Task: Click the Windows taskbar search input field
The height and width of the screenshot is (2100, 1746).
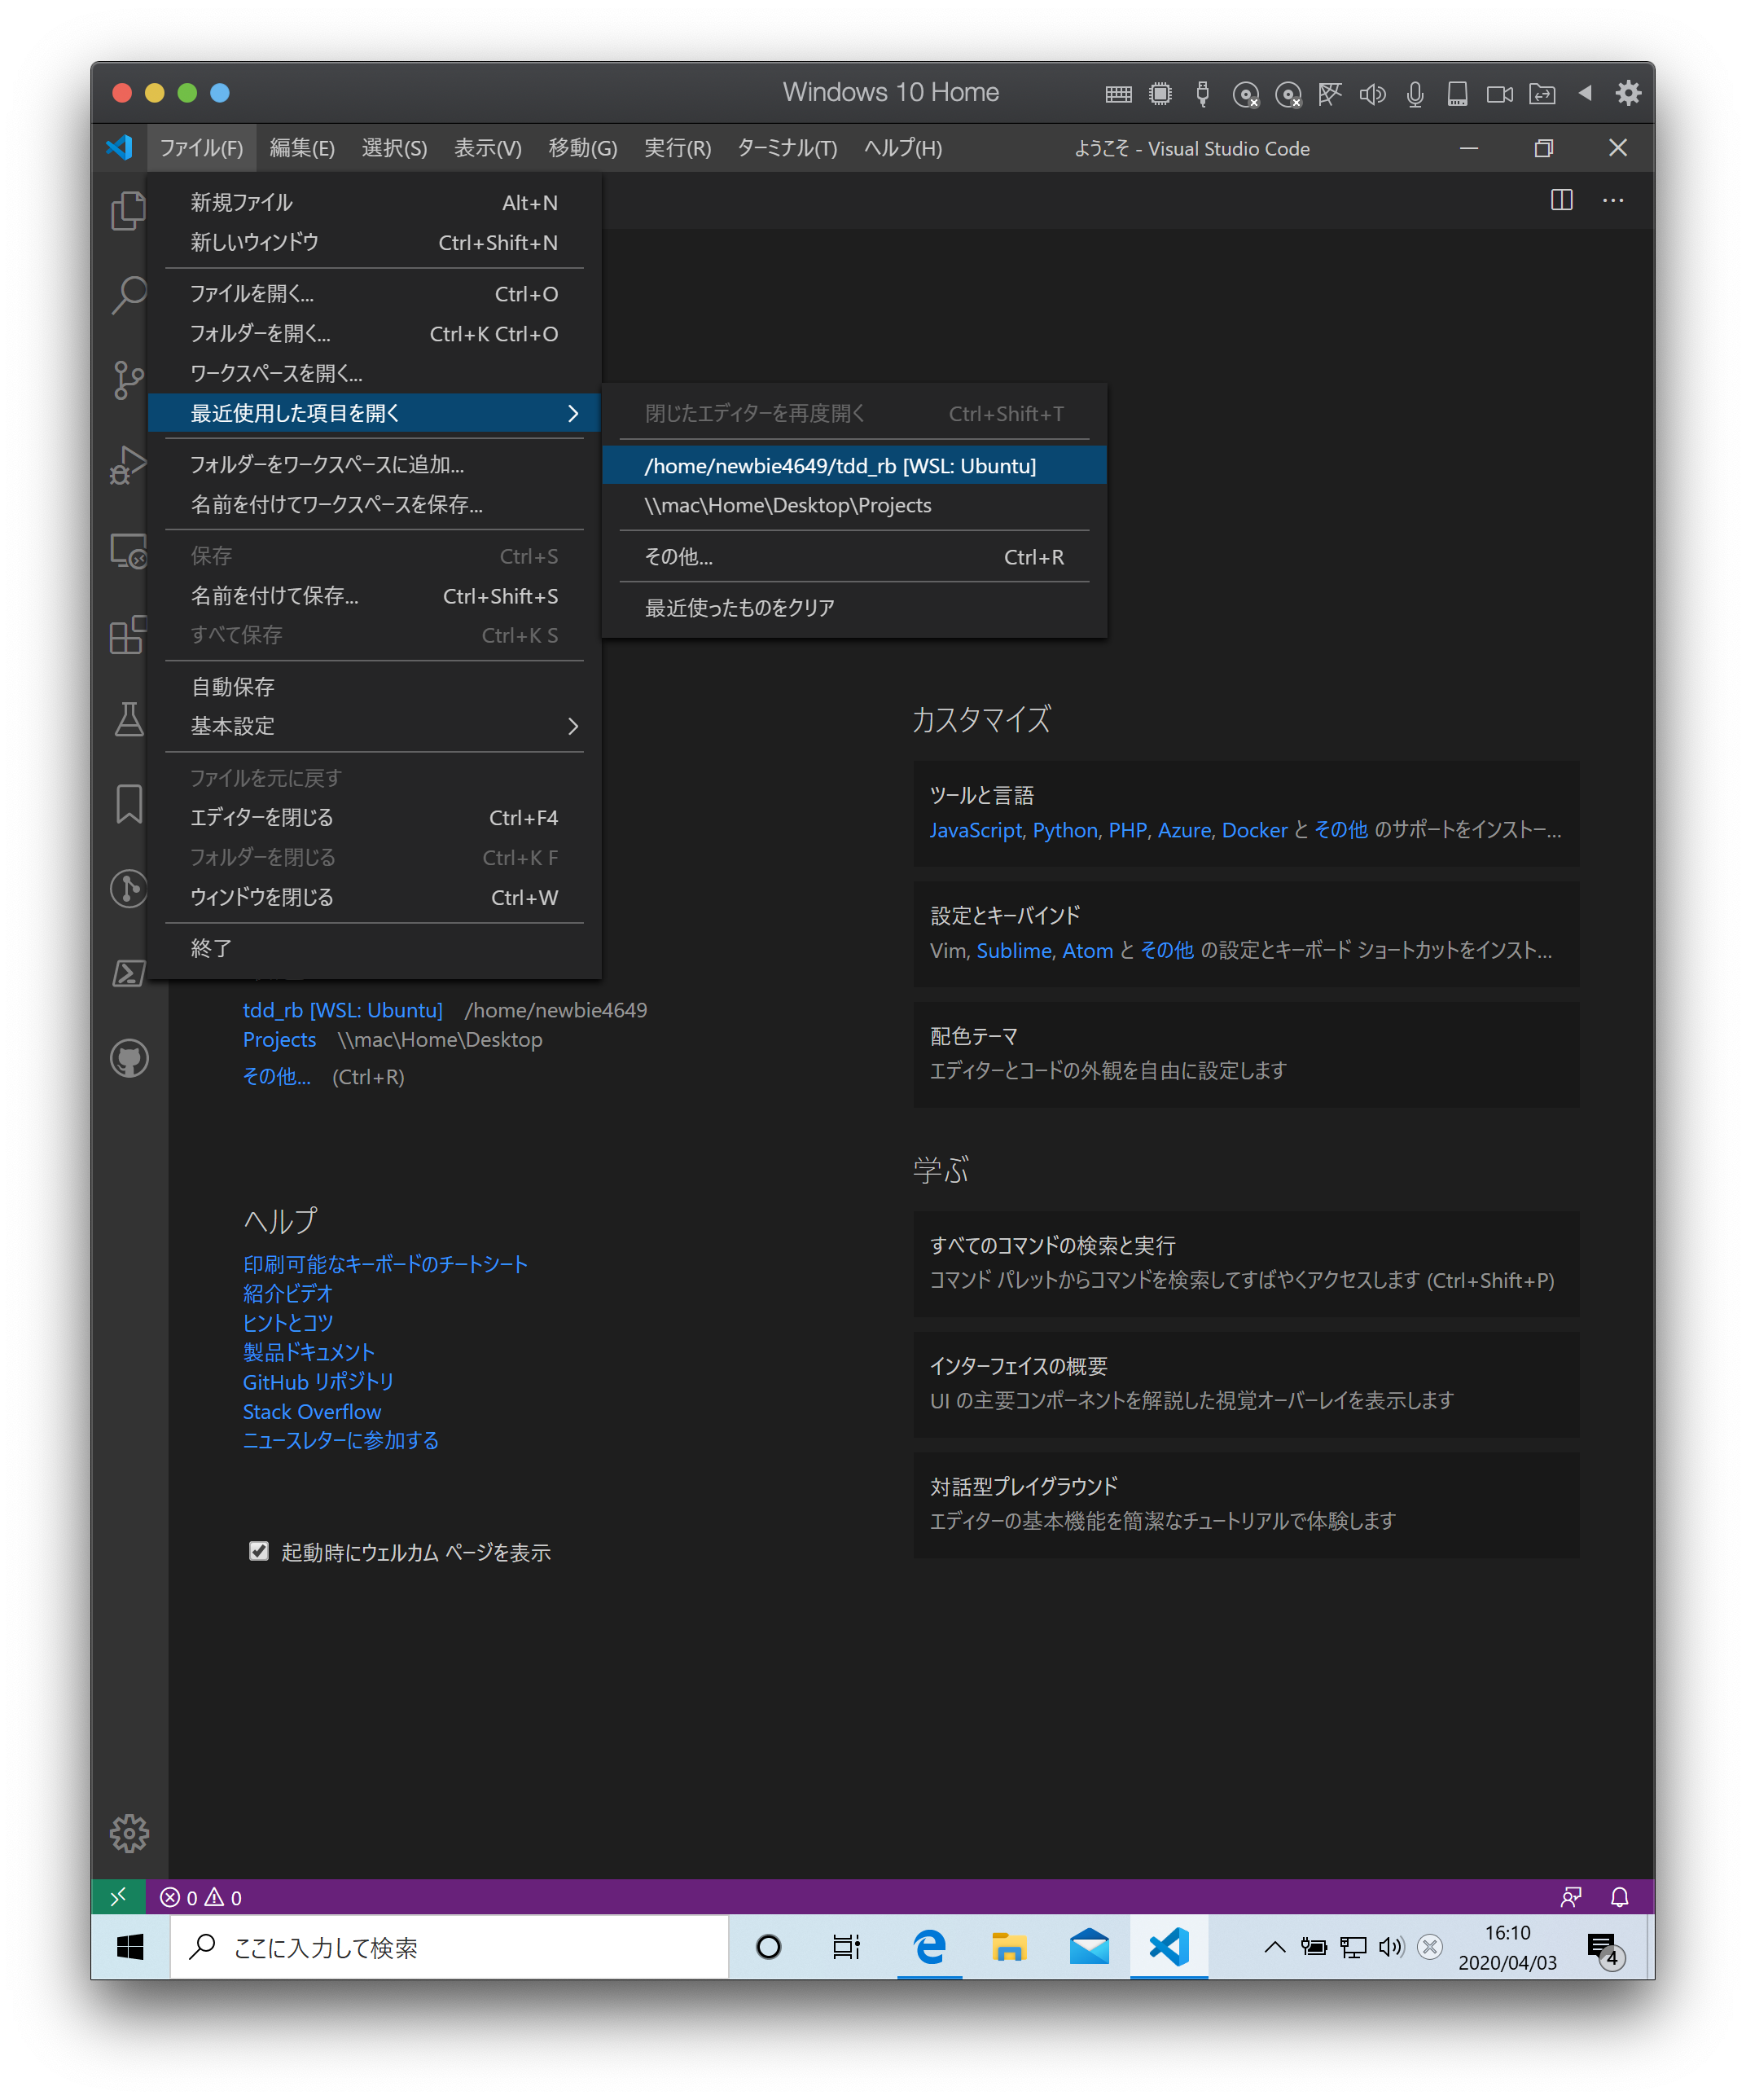Action: pyautogui.click(x=450, y=1947)
